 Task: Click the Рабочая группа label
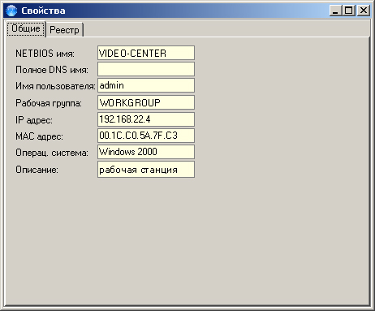coord(49,103)
